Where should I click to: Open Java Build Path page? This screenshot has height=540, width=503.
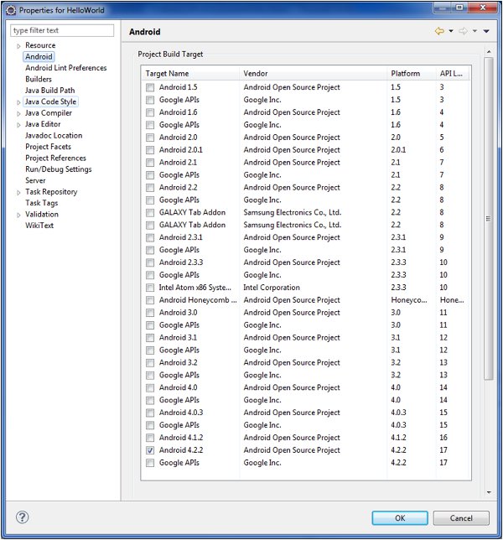(x=50, y=91)
